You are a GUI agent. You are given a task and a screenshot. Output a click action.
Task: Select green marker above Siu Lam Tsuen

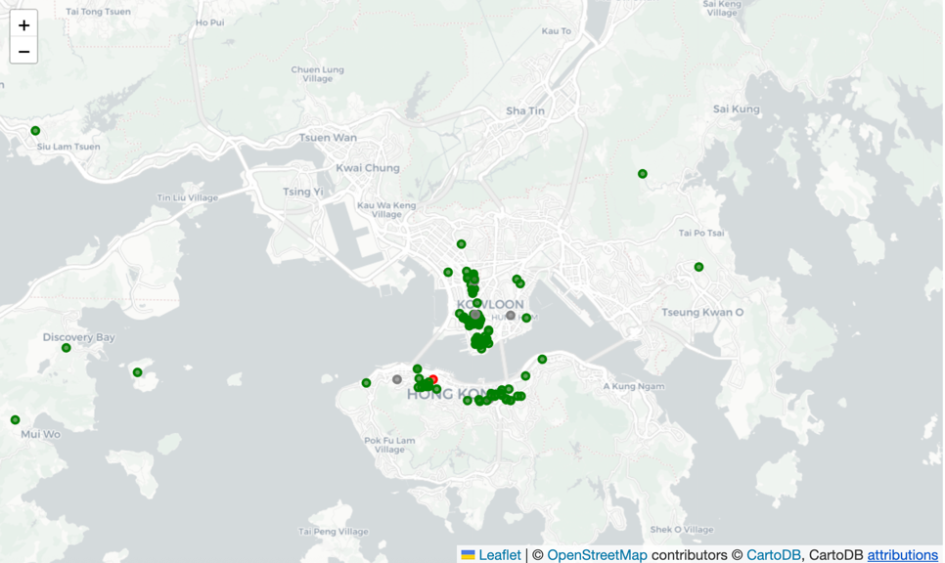tap(35, 131)
